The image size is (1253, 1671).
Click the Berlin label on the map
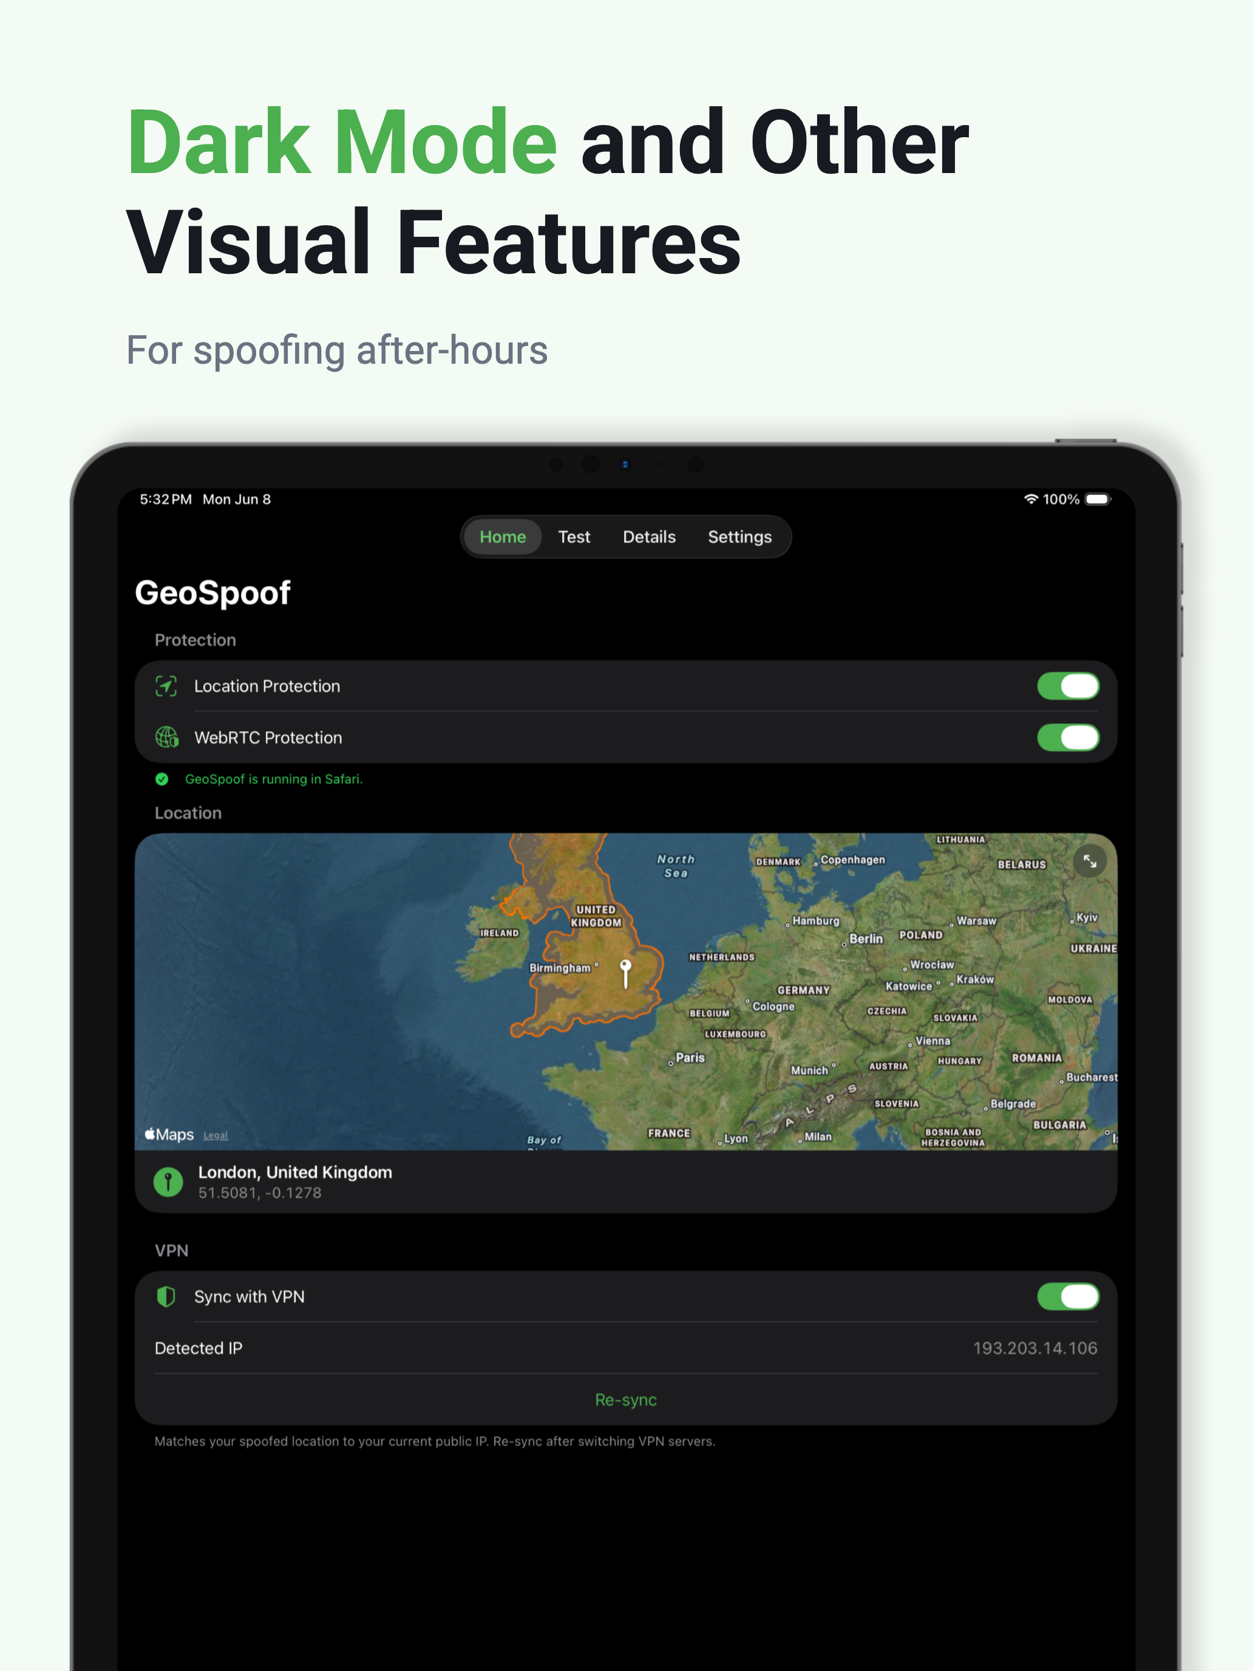coord(866,938)
